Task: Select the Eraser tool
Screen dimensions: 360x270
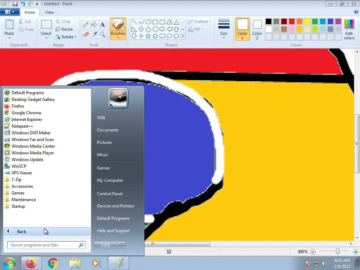Action: [86, 34]
